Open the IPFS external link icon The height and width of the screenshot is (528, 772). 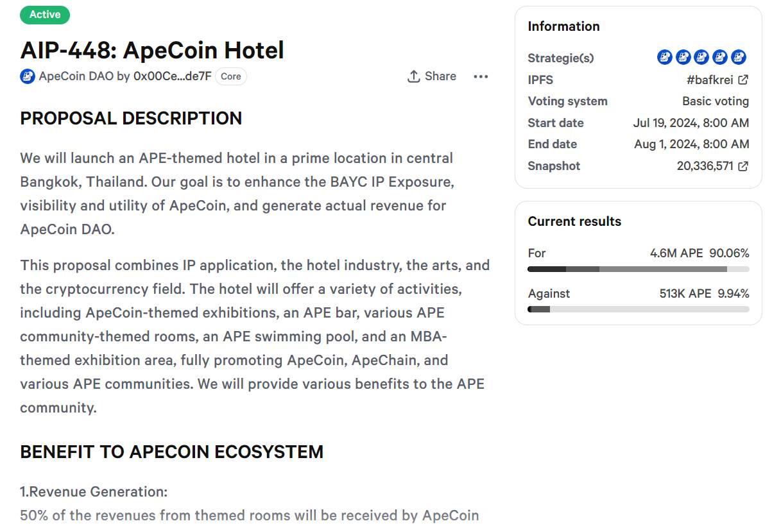743,80
